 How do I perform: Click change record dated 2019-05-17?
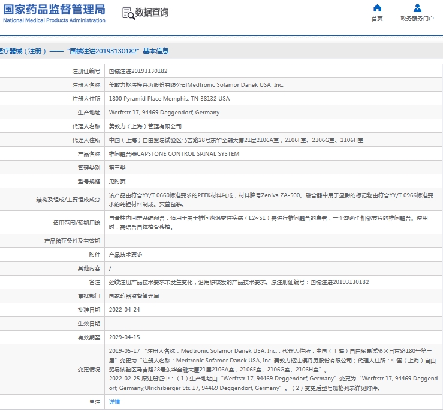(x=272, y=360)
